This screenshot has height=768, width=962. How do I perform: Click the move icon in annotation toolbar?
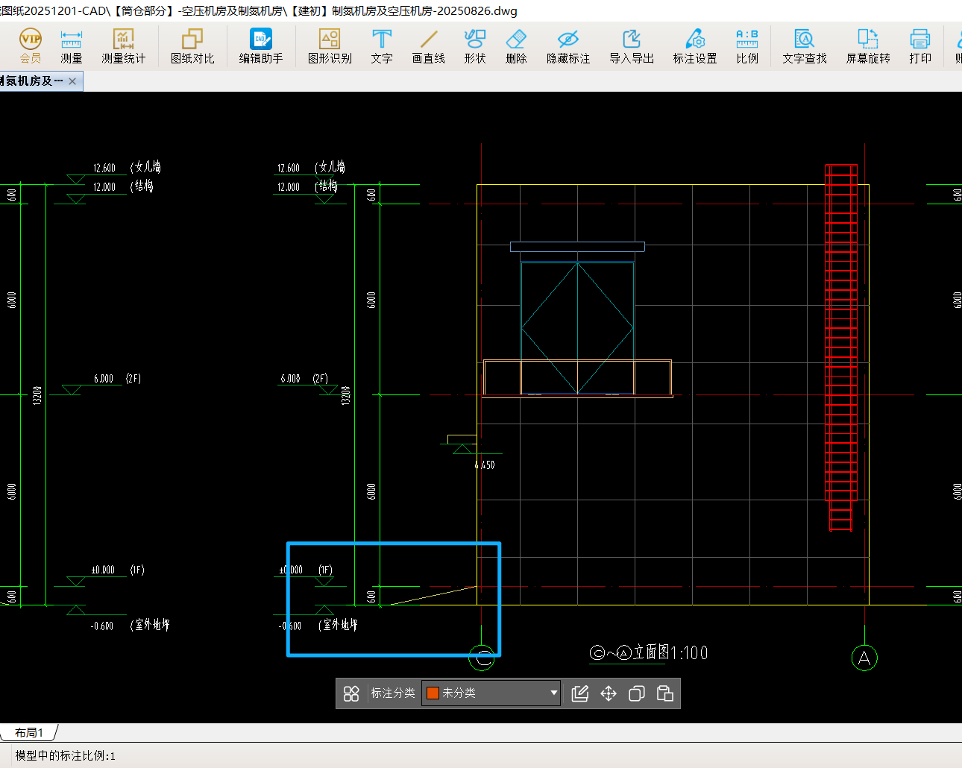point(609,694)
